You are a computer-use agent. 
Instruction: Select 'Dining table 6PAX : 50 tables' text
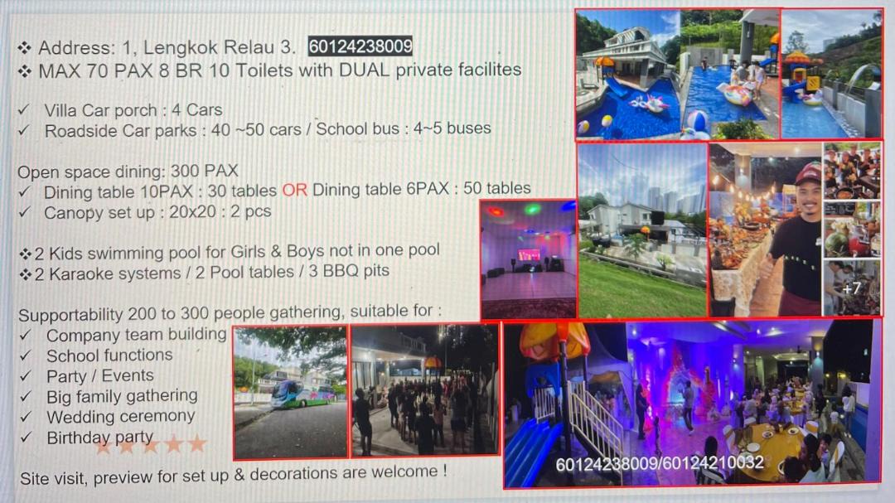(422, 189)
